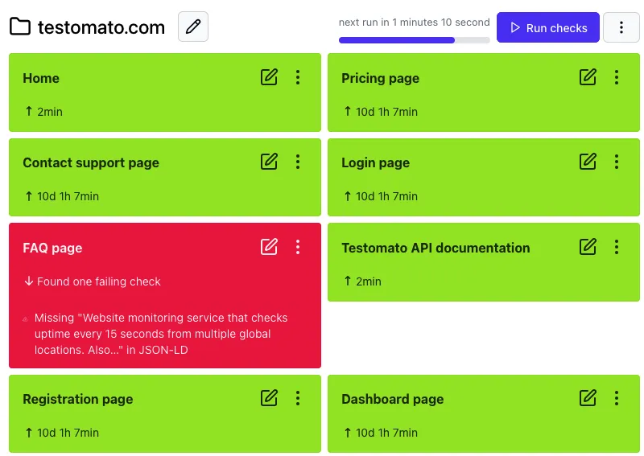The height and width of the screenshot is (456, 644).
Task: Click Contact support '10d 1h 7min' uptime
Action: tap(68, 196)
